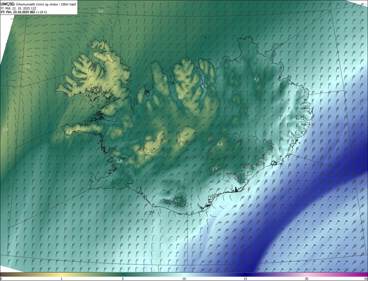The height and width of the screenshot is (281, 368).
Task: Click the "(+18 h)" forecast offset
Action: click(x=42, y=12)
